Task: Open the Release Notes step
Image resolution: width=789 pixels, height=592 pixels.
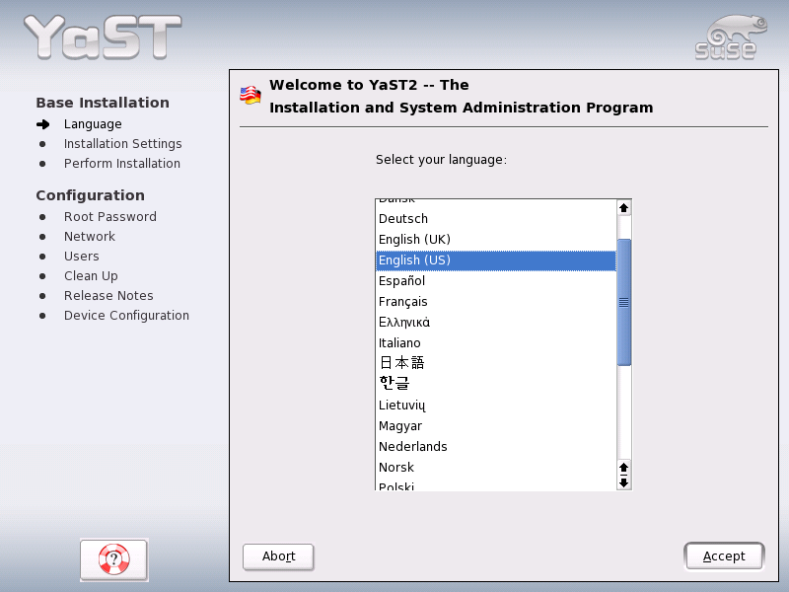Action: 108,295
